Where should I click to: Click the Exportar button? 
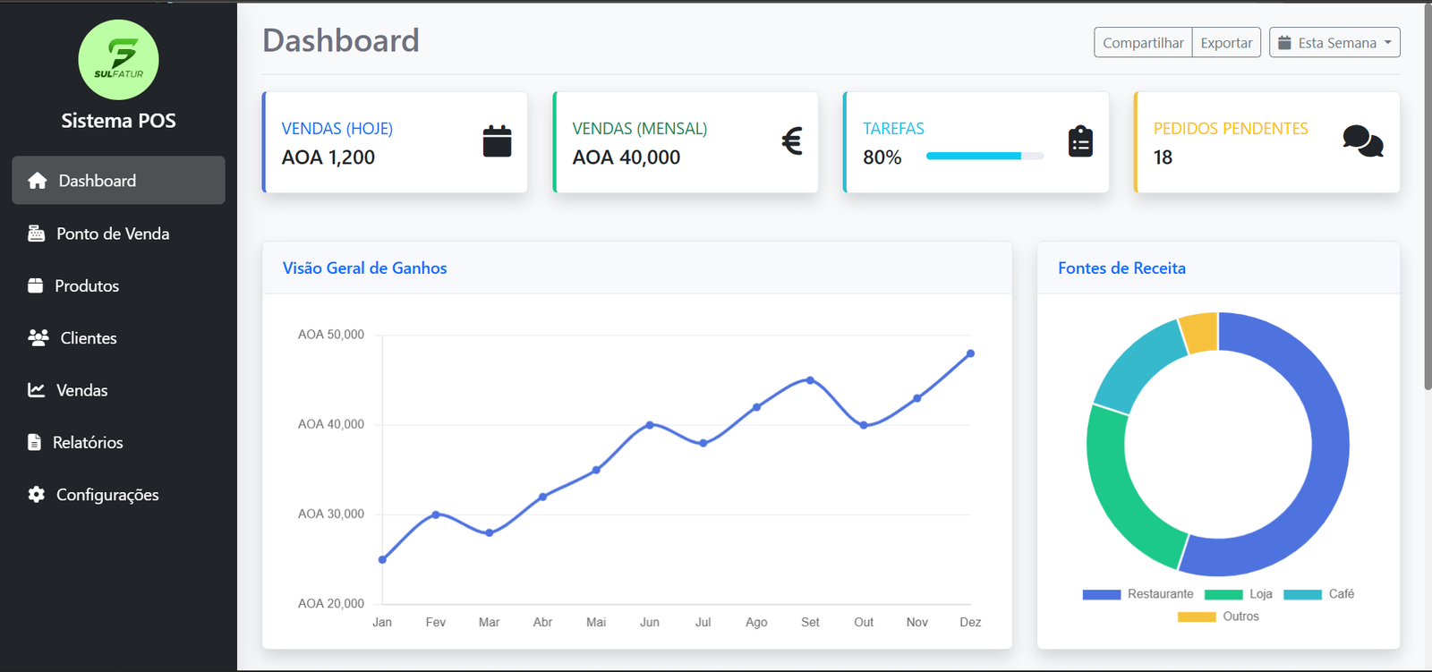[1226, 42]
